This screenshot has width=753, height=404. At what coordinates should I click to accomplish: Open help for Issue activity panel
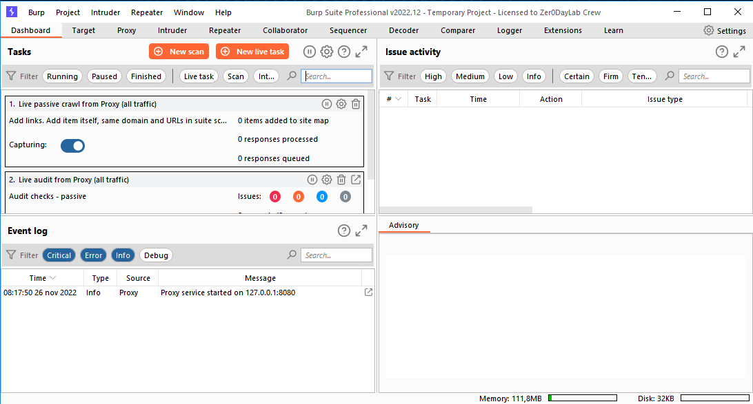[x=722, y=52]
